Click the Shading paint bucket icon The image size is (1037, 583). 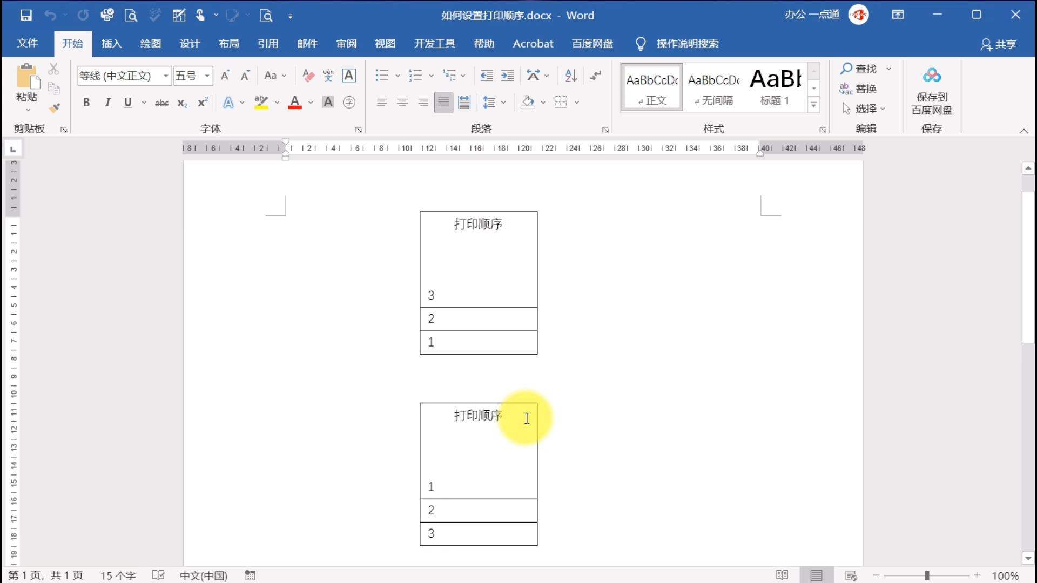527,102
